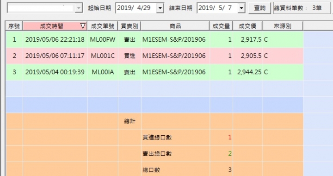Click 賣出 in the ML00FW row
The image size is (333, 176).
(x=129, y=39)
